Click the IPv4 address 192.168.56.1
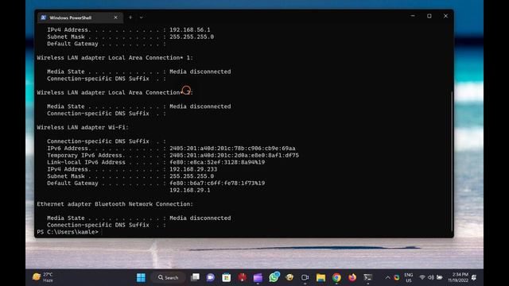The height and width of the screenshot is (286, 509). 189,30
